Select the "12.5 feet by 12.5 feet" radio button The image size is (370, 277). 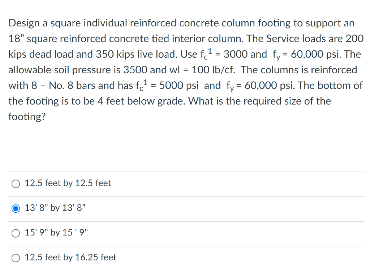pos(16,184)
